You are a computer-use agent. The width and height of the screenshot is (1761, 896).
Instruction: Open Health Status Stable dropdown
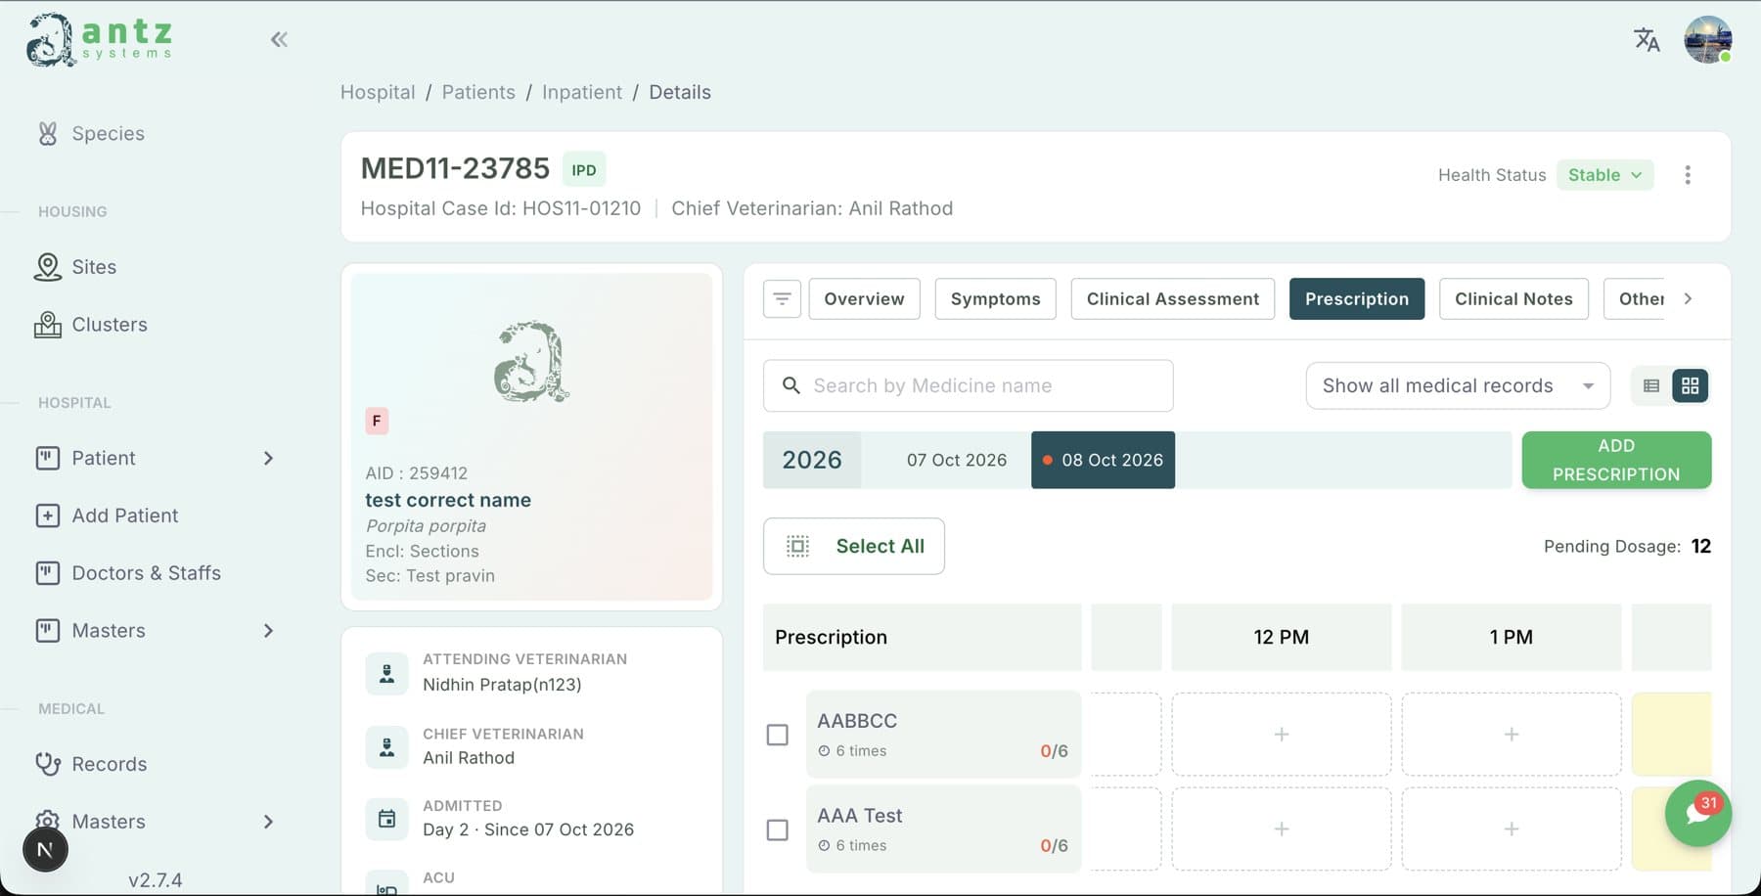[1604, 175]
